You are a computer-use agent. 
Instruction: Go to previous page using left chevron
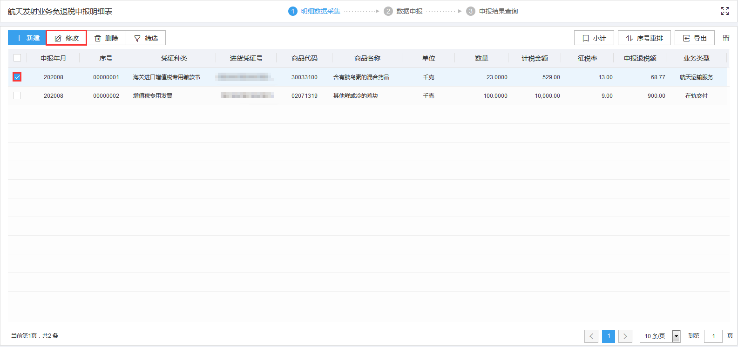[x=591, y=336]
